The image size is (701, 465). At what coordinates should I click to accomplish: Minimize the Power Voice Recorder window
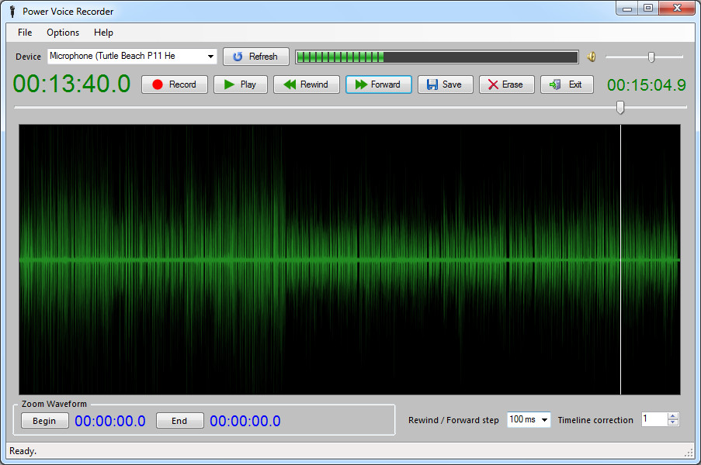(626, 9)
